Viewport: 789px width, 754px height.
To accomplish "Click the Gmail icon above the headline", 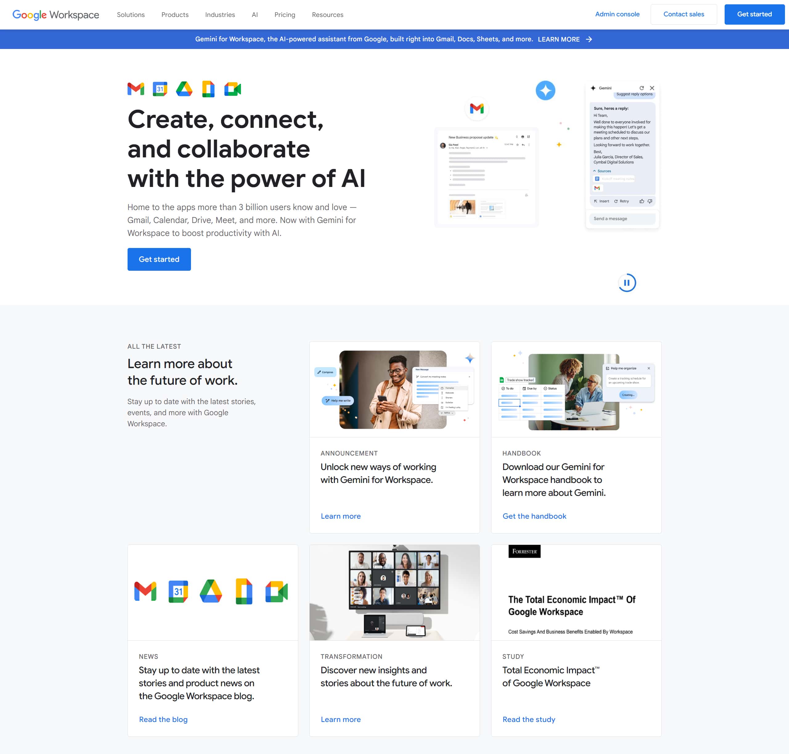I will (136, 89).
